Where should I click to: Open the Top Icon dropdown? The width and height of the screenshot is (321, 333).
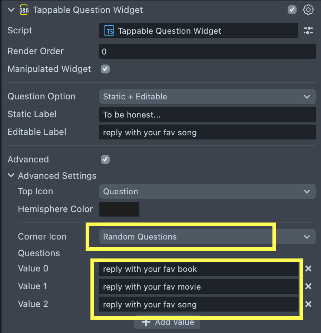pos(207,192)
